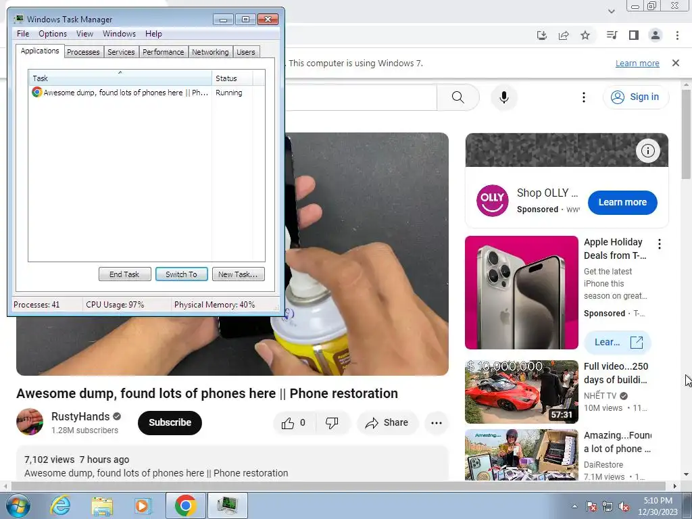Open Learn more link in Windows 7 infobar
The height and width of the screenshot is (519, 692).
[637, 63]
